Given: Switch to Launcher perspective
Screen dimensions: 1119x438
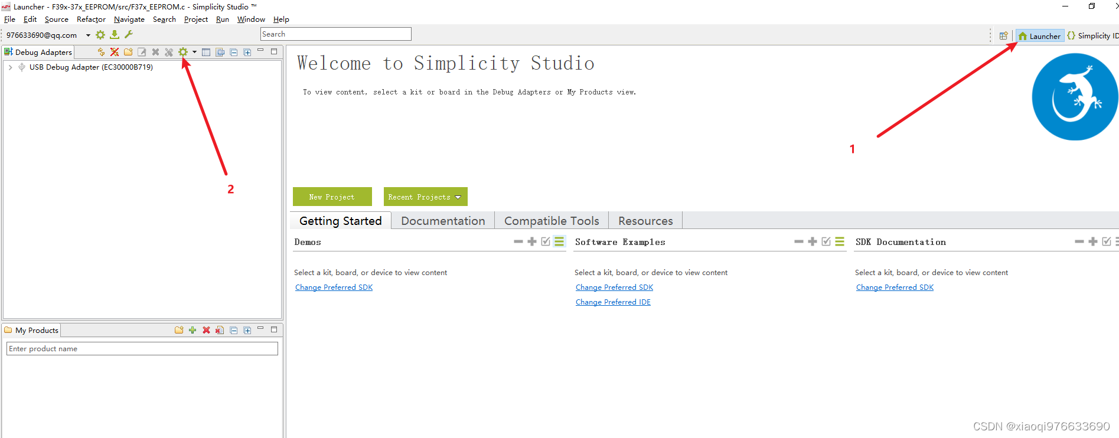Looking at the screenshot, I should 1039,36.
